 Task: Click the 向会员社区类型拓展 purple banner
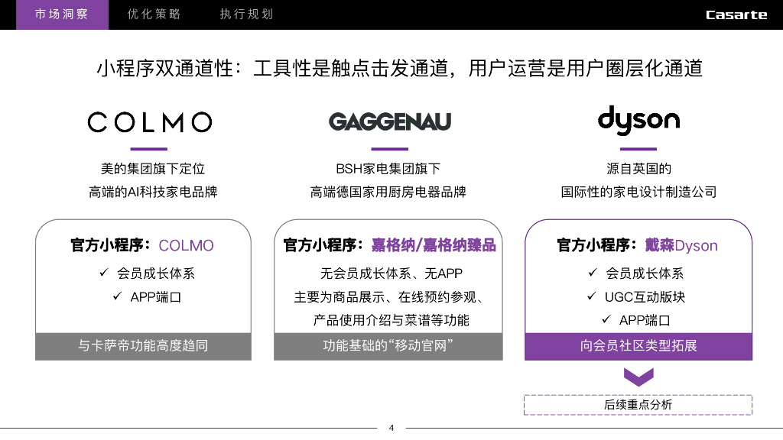point(638,346)
